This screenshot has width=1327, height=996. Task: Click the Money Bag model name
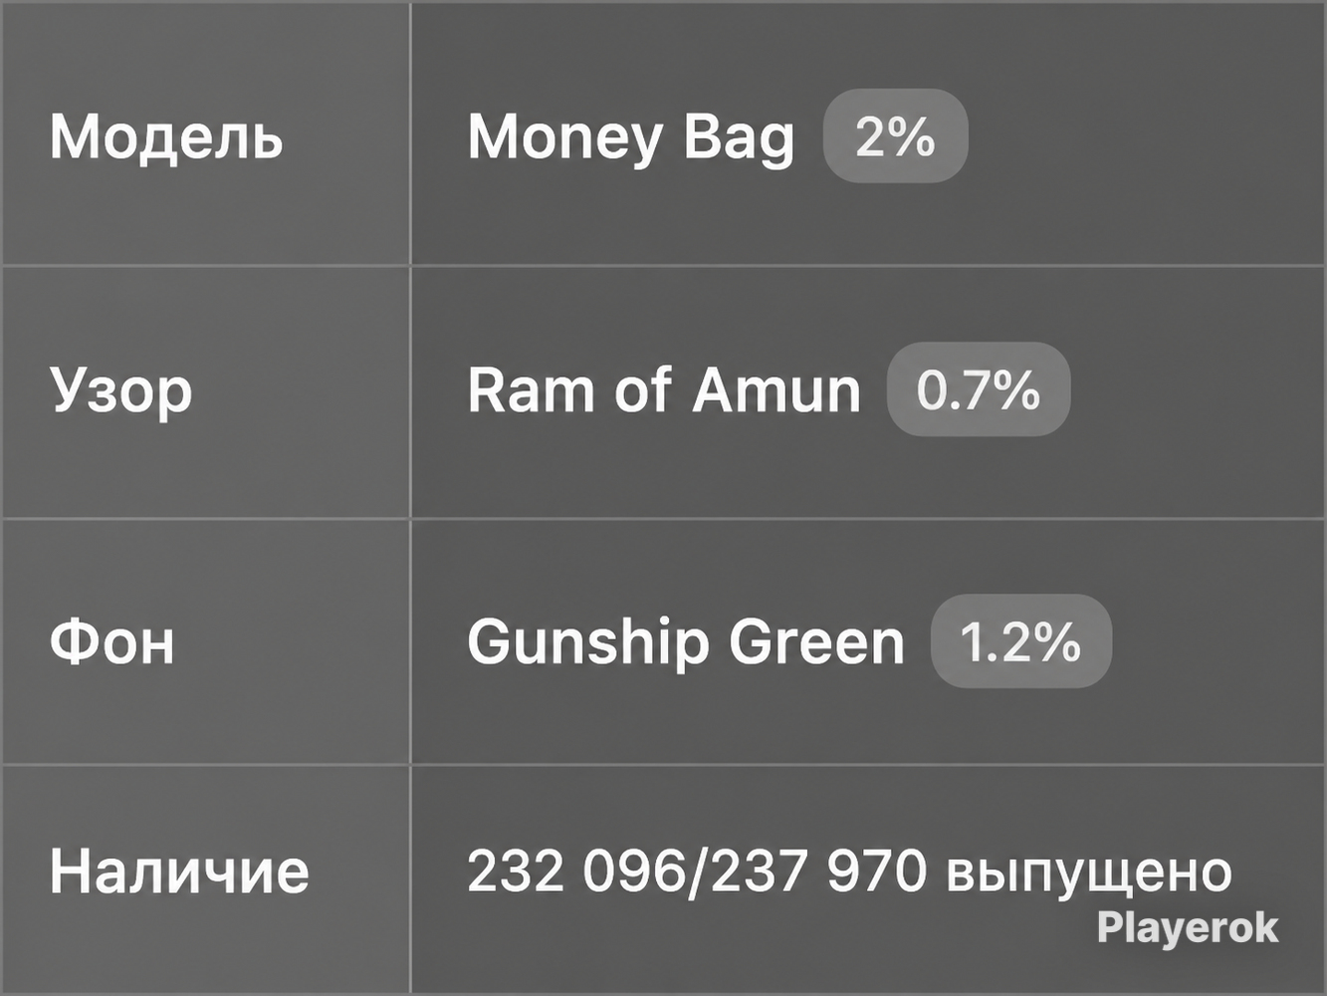pos(631,137)
